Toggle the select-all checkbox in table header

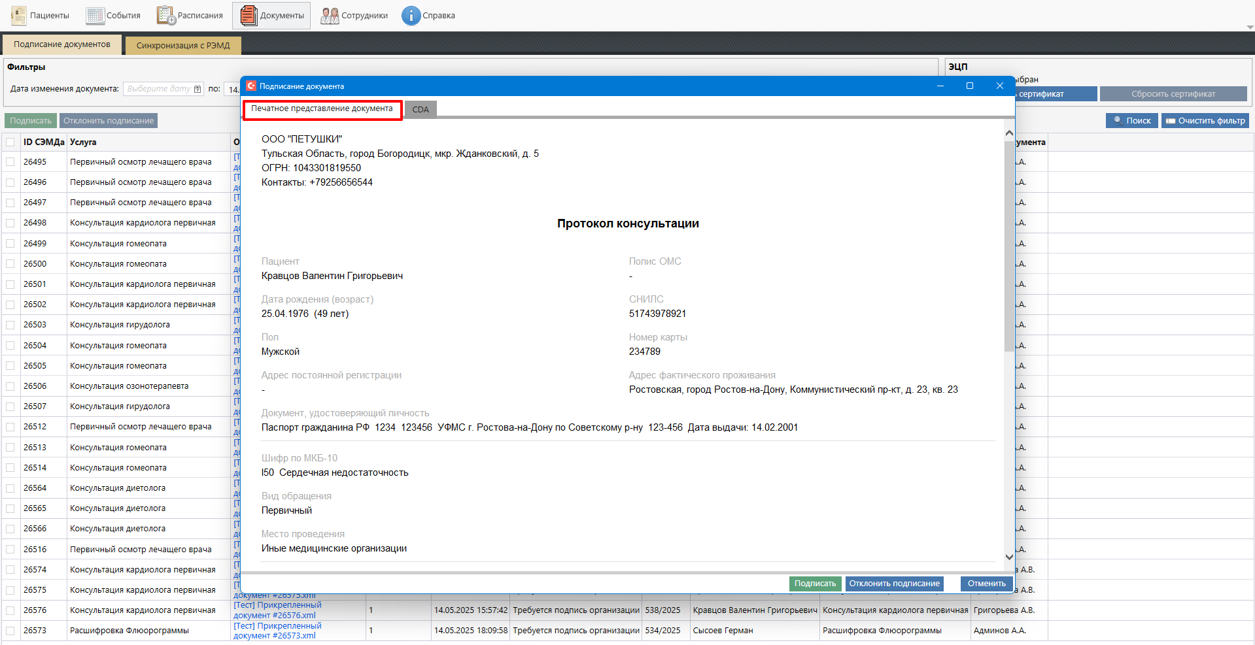tap(10, 142)
